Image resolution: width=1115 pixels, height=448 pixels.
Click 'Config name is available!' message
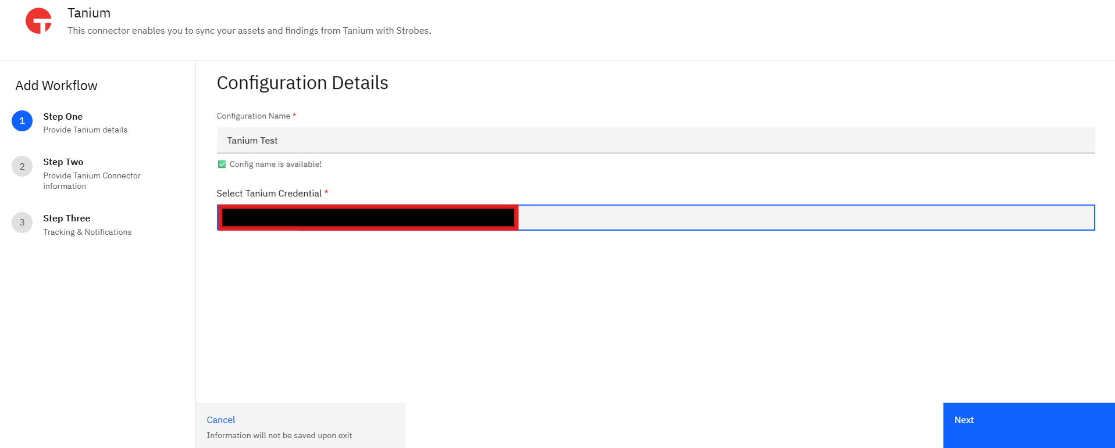click(276, 164)
